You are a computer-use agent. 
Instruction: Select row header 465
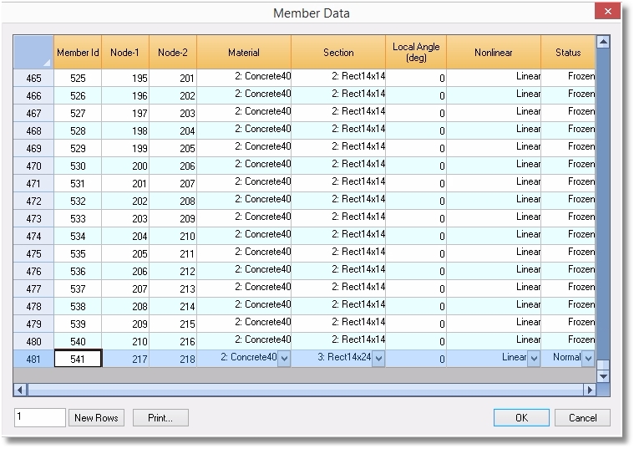point(34,78)
